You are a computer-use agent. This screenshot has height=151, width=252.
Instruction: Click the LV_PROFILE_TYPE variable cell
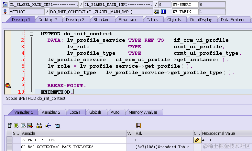[74, 140]
